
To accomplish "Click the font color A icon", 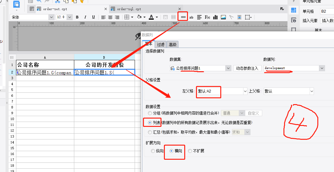I will (x=152, y=17).
